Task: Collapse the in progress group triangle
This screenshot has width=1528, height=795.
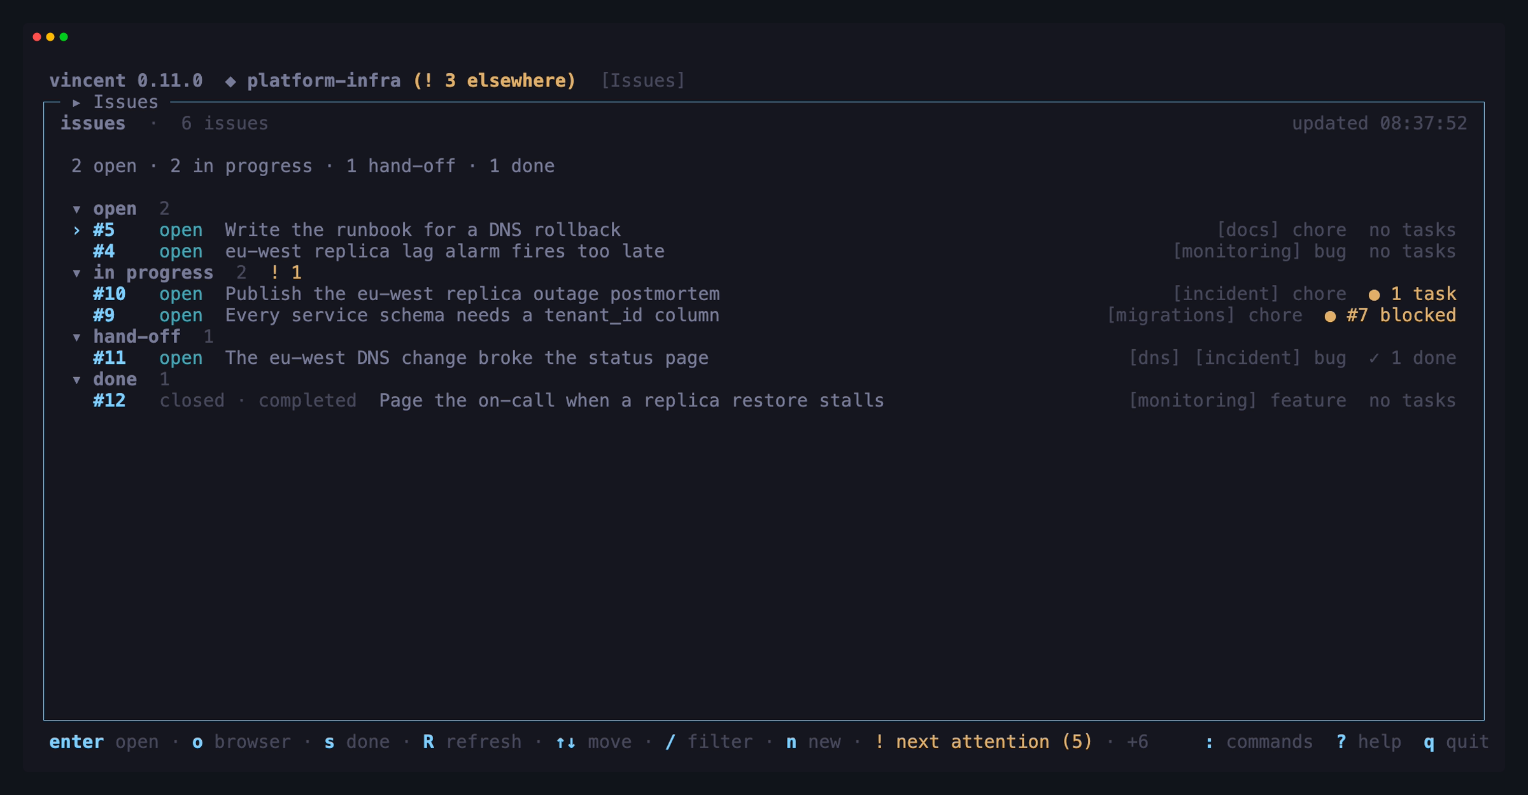Action: tap(76, 273)
